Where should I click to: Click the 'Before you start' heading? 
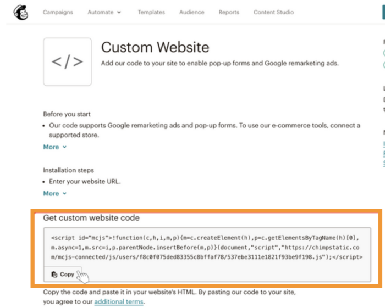(67, 114)
